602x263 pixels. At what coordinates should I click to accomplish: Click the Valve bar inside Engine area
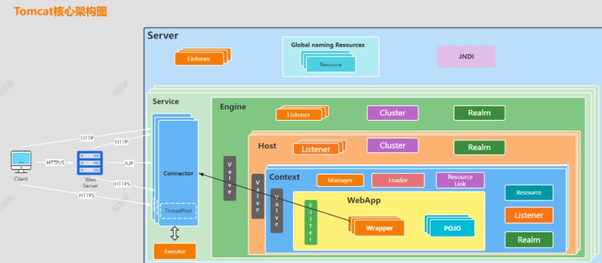229,178
